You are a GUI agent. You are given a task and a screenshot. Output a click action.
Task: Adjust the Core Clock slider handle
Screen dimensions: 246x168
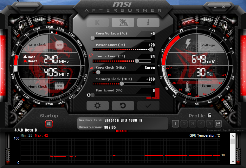pyautogui.click(x=98, y=72)
